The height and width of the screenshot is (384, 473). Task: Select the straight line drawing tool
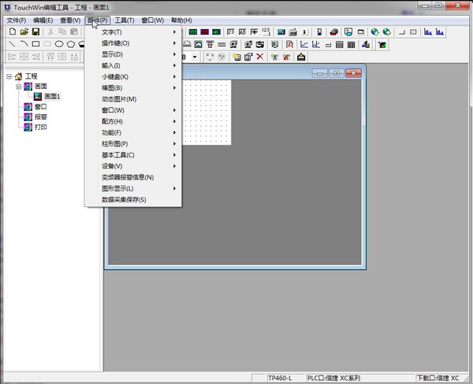[12, 45]
